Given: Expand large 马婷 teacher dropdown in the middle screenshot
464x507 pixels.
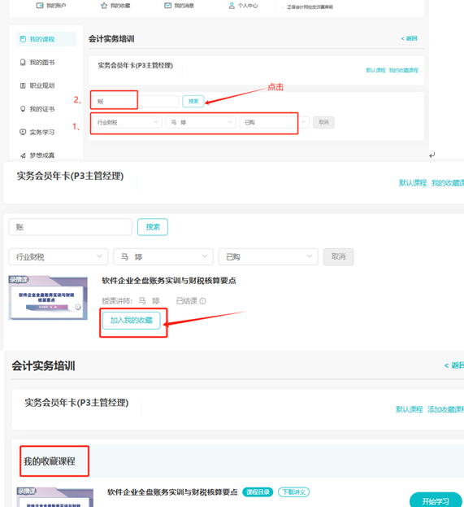Looking at the screenshot, I should click(x=163, y=256).
